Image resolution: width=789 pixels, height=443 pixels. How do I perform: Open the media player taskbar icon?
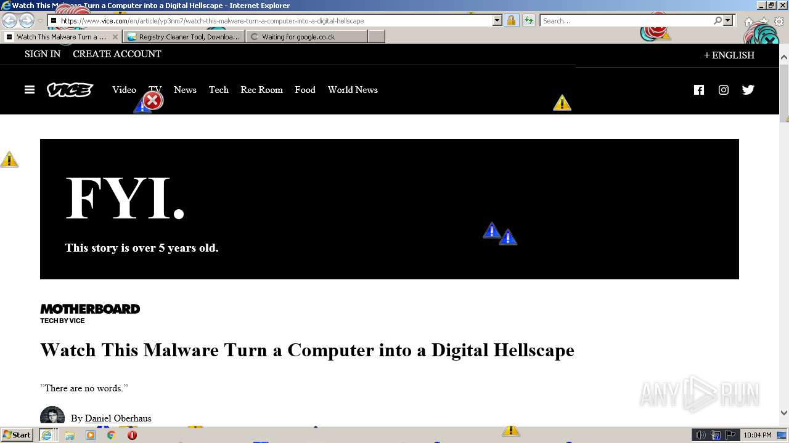click(91, 435)
